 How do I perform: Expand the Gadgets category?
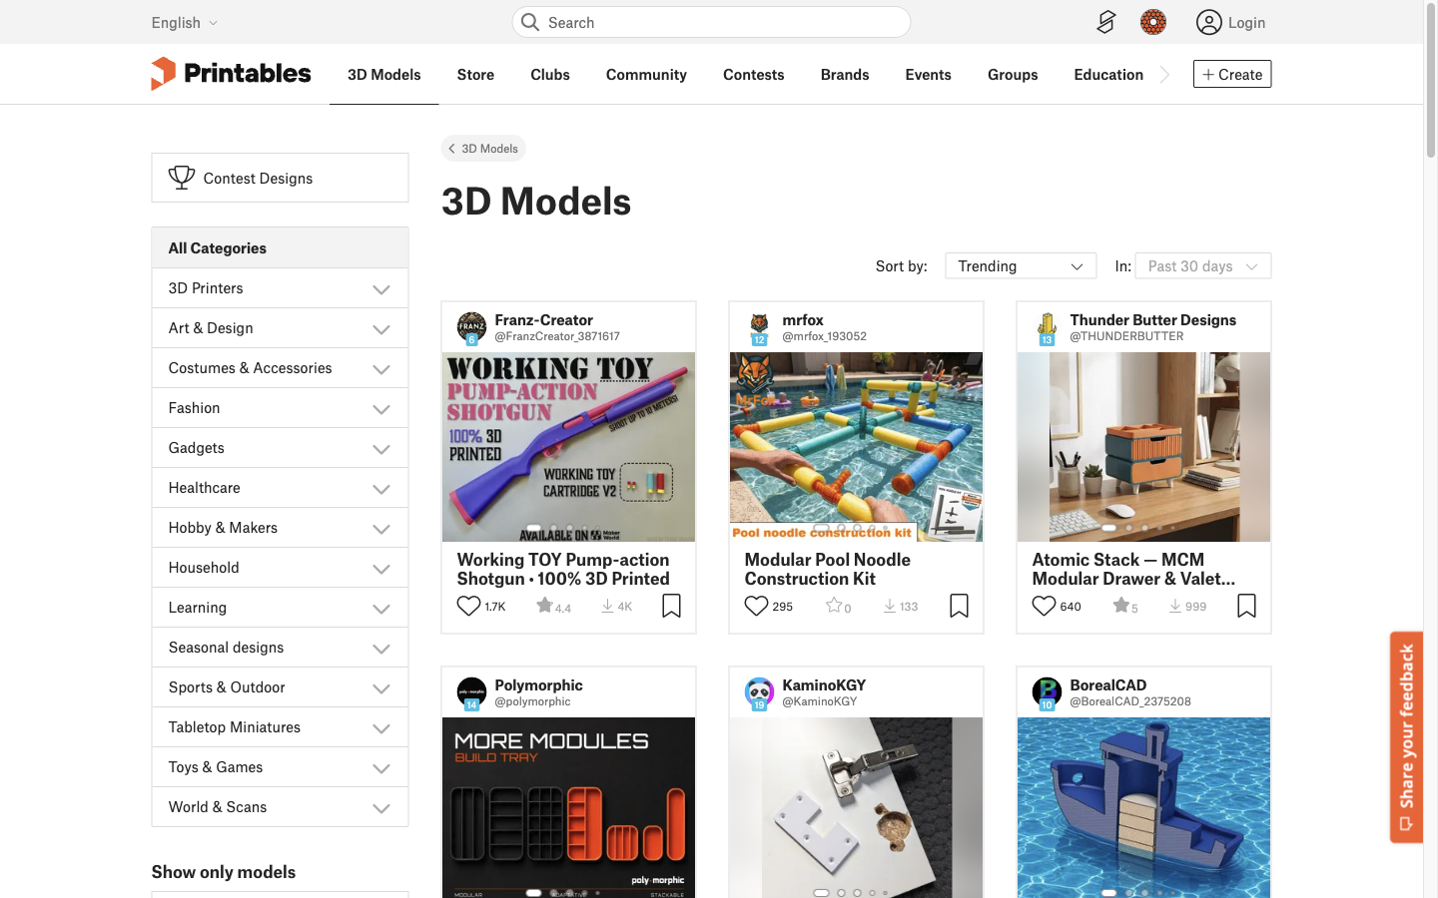click(x=381, y=449)
